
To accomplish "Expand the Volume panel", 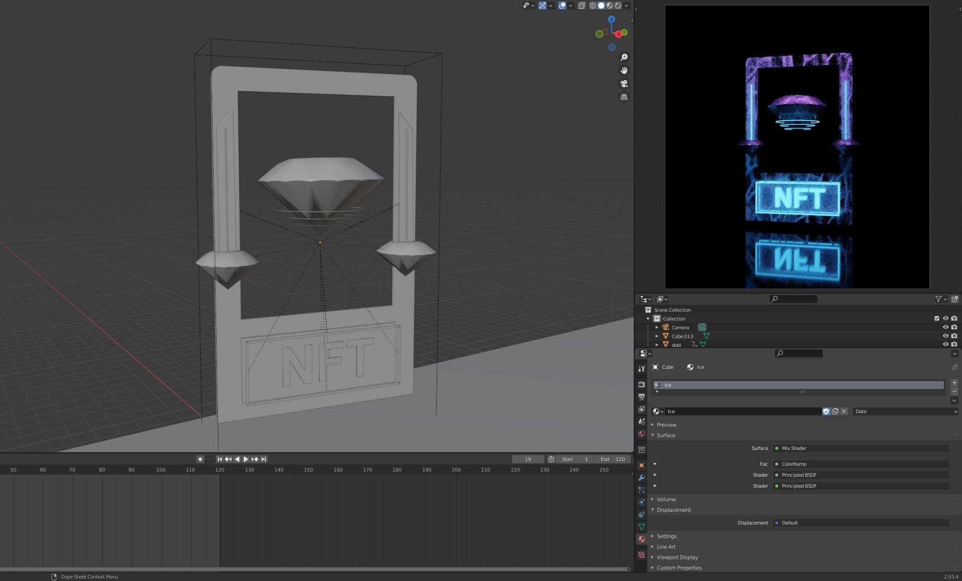I will [666, 499].
